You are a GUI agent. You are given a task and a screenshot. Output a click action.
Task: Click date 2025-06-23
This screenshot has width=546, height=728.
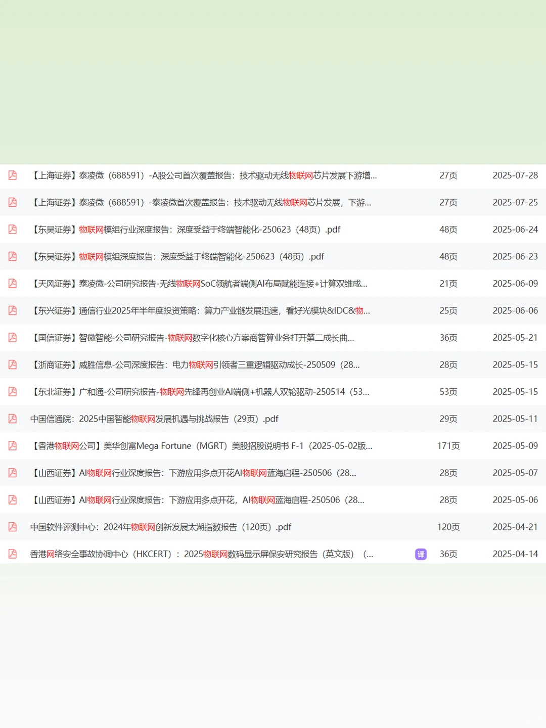tap(515, 256)
